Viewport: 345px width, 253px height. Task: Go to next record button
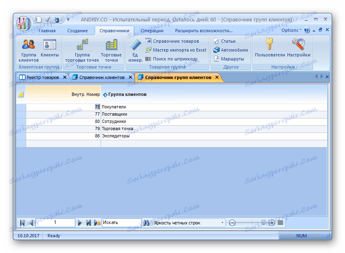click(x=80, y=223)
